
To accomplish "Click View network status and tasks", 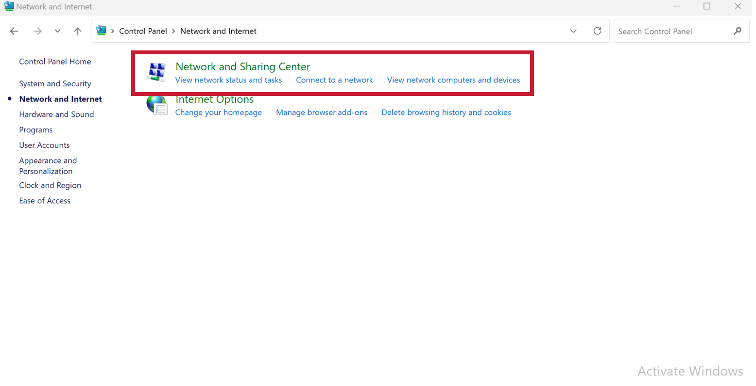I will (x=228, y=80).
